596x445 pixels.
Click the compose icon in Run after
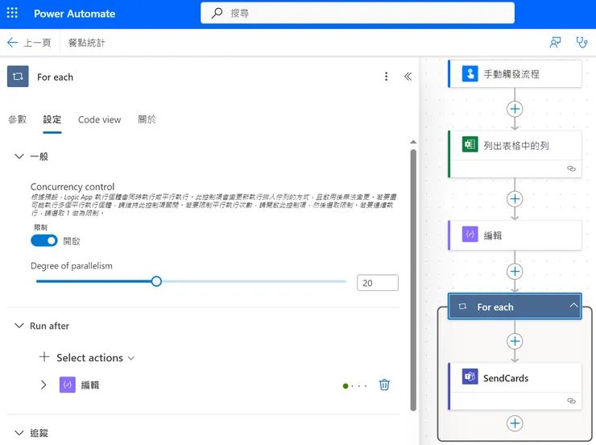(68, 385)
